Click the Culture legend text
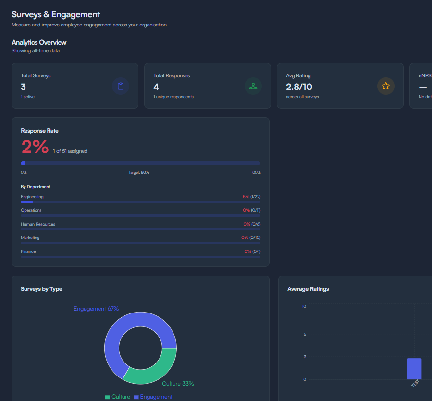The height and width of the screenshot is (401, 432). 121,397
